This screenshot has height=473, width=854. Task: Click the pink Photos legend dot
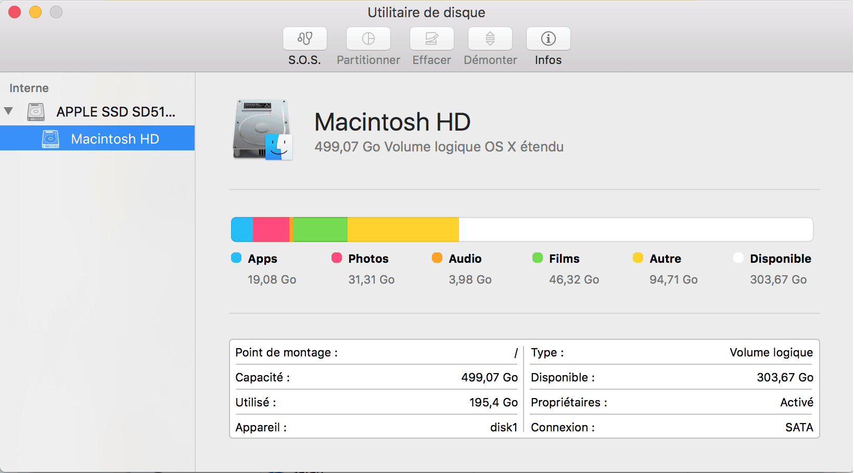click(x=337, y=258)
